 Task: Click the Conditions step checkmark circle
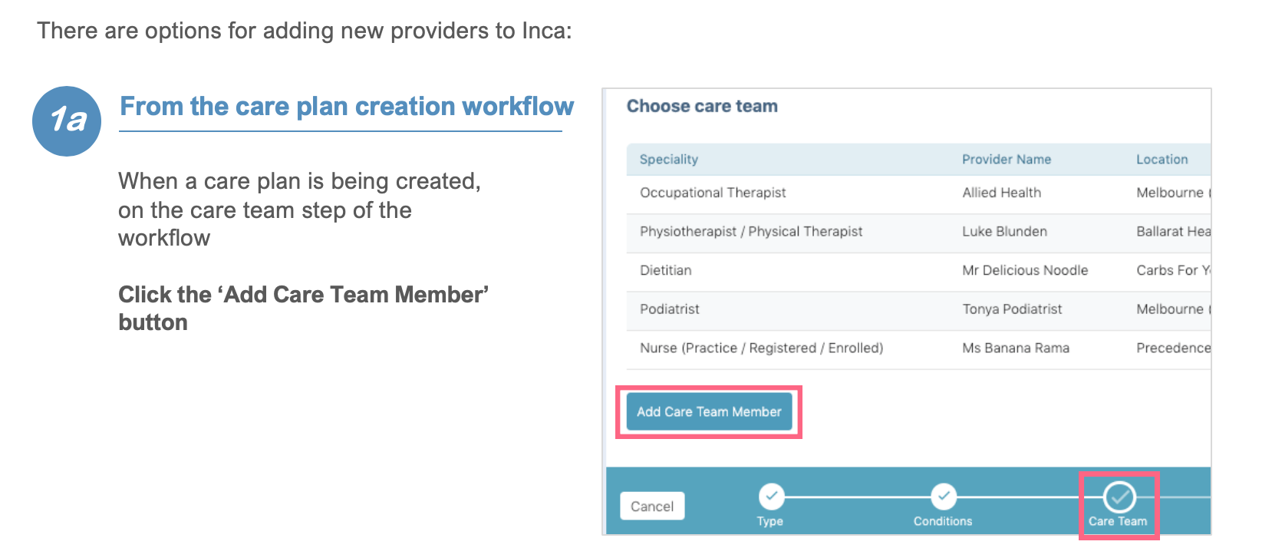point(943,497)
